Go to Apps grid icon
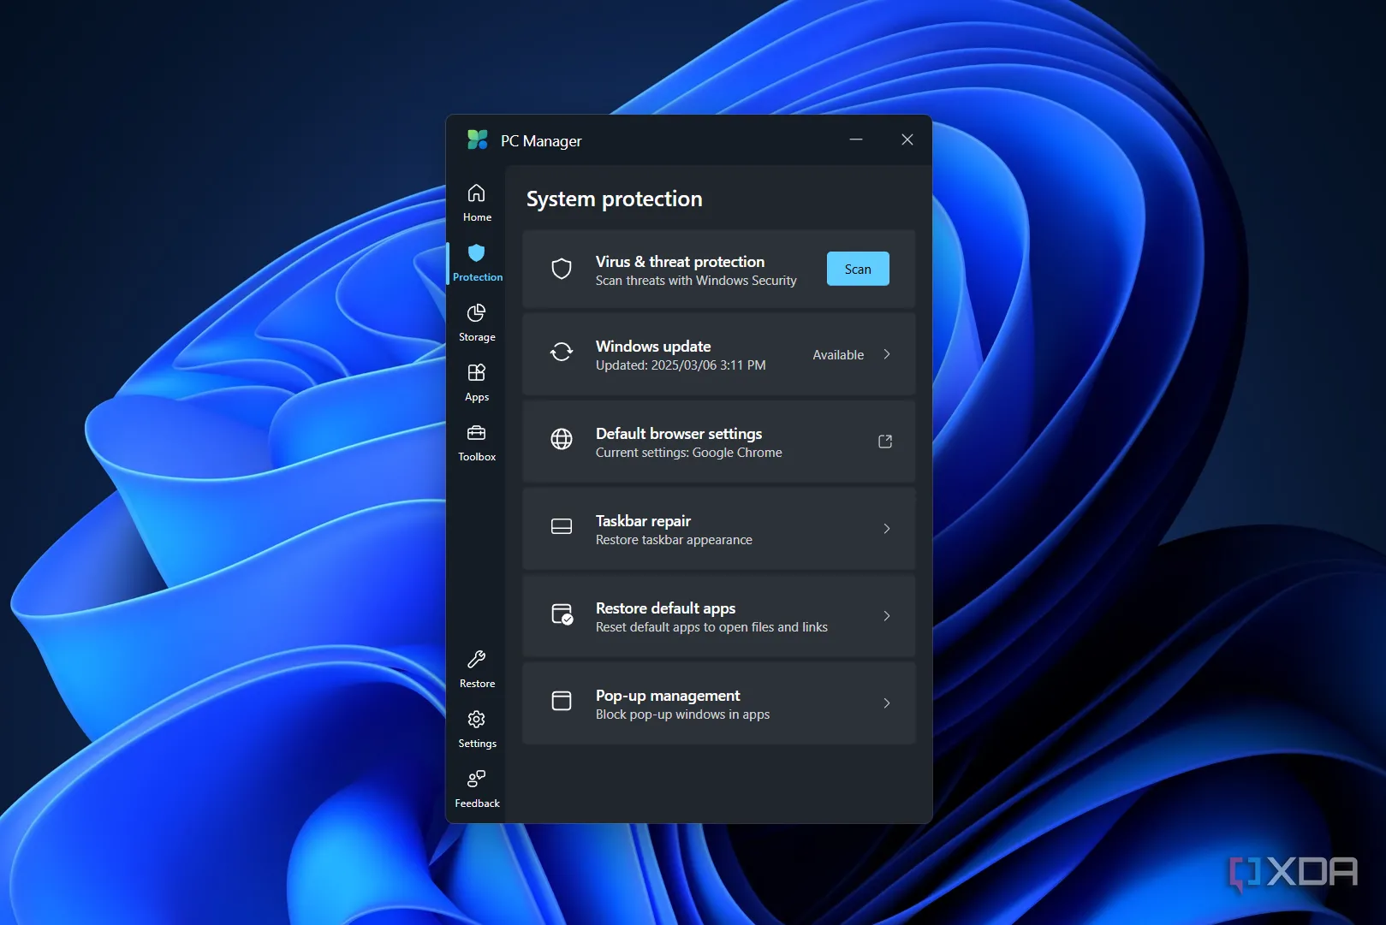Screen dimensions: 1386x925 tap(476, 372)
